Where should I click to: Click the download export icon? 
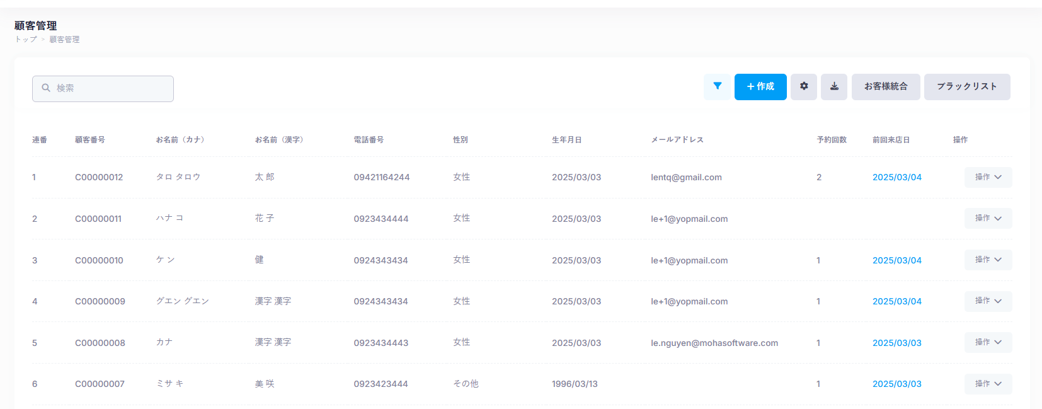pos(834,86)
